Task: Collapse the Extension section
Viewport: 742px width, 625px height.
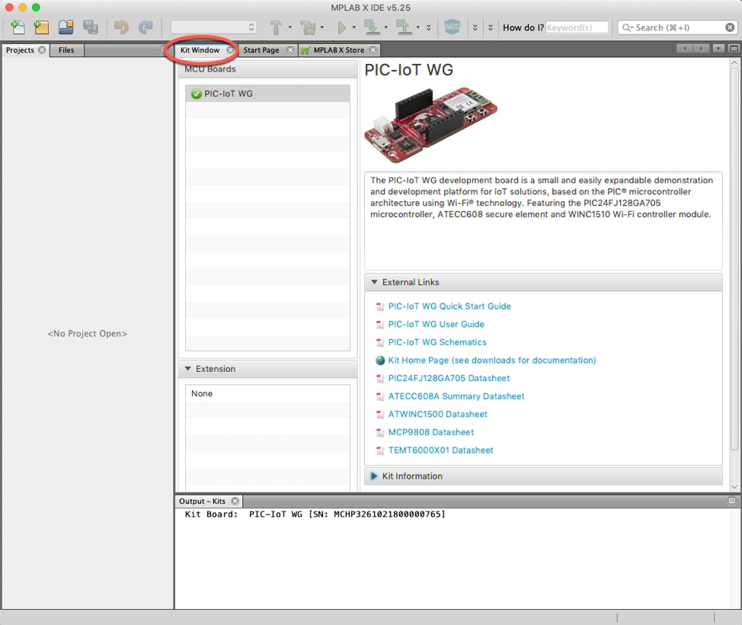Action: [x=187, y=369]
